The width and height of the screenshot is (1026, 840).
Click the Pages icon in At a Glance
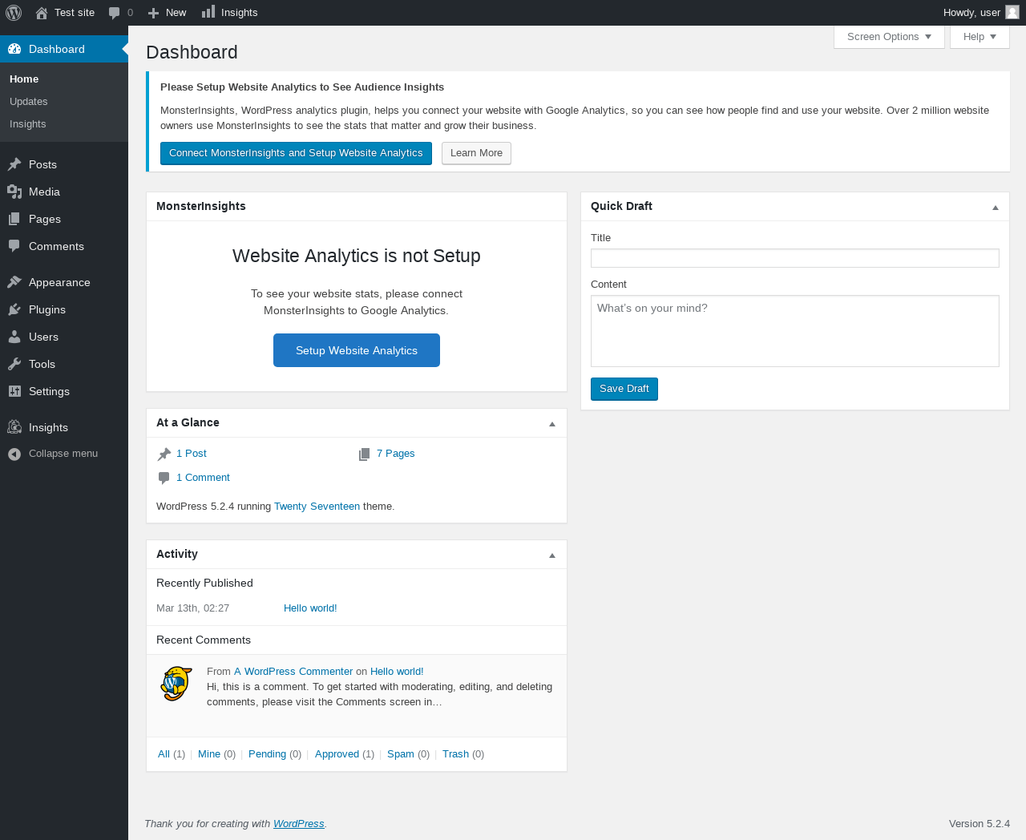364,454
